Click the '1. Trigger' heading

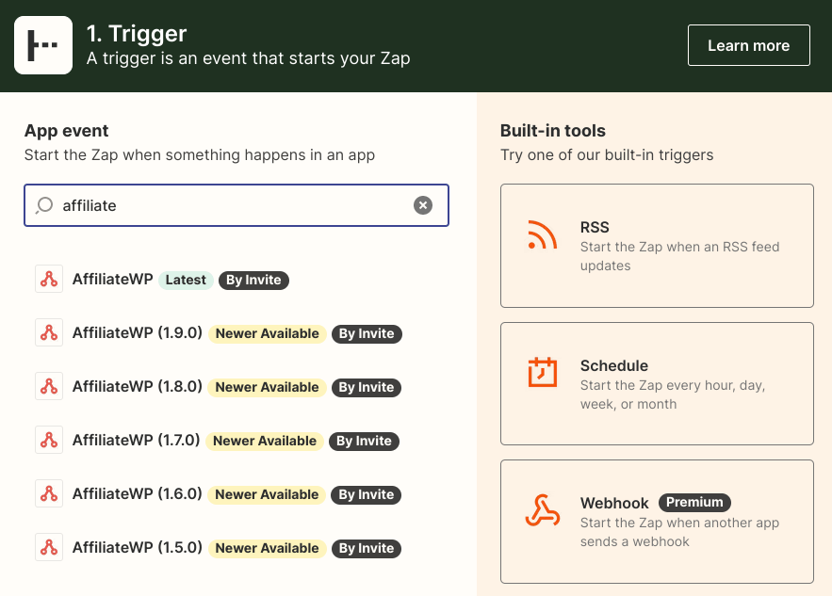pos(137,33)
